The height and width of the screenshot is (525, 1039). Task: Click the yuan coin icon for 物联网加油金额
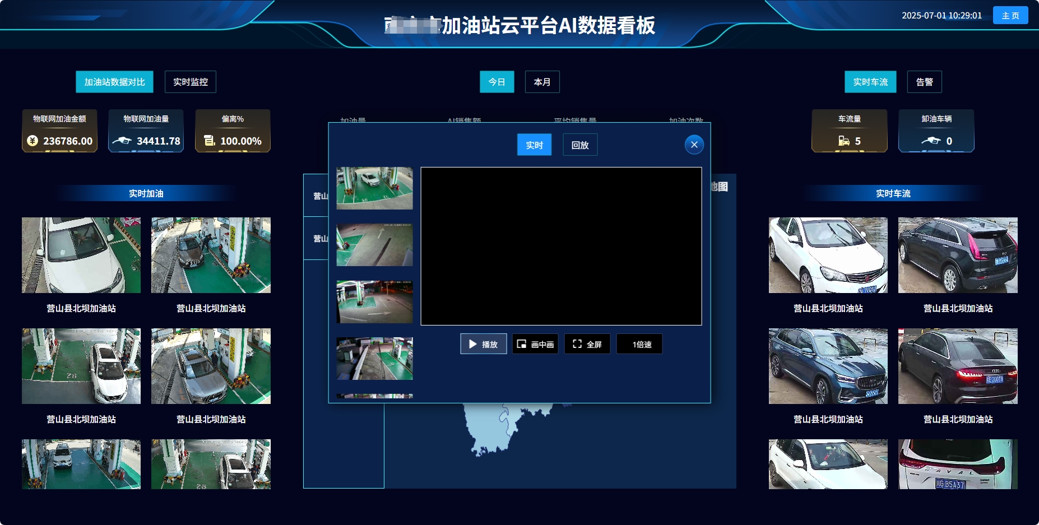coord(33,141)
